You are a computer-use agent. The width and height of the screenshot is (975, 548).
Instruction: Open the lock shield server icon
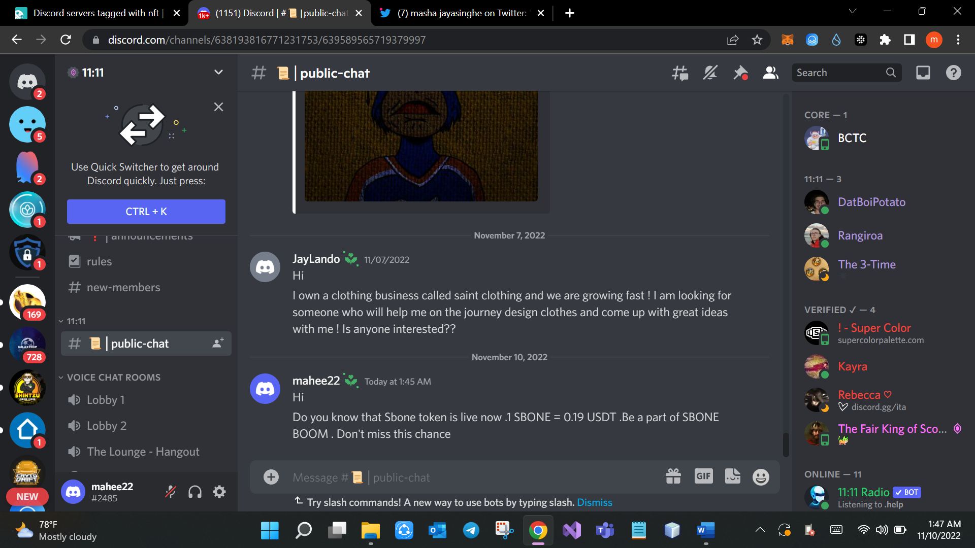27,252
